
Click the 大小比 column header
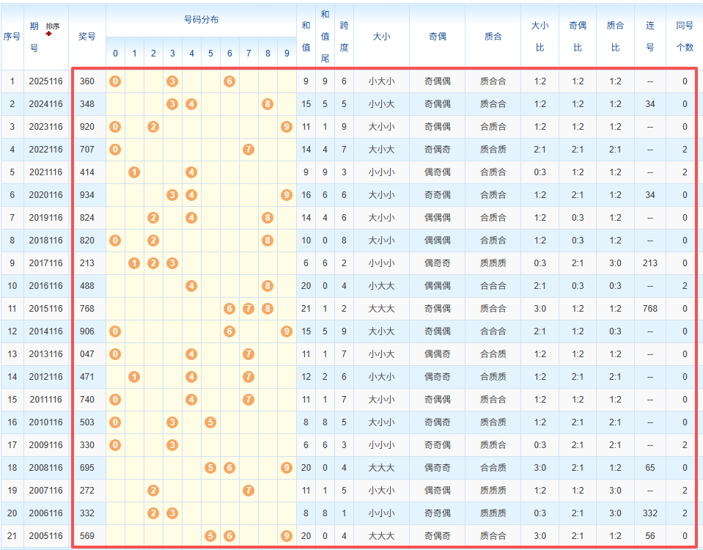[x=540, y=37]
